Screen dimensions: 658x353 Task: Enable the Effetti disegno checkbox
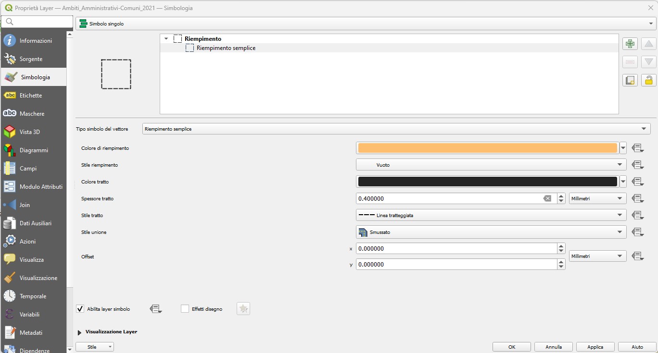(185, 309)
